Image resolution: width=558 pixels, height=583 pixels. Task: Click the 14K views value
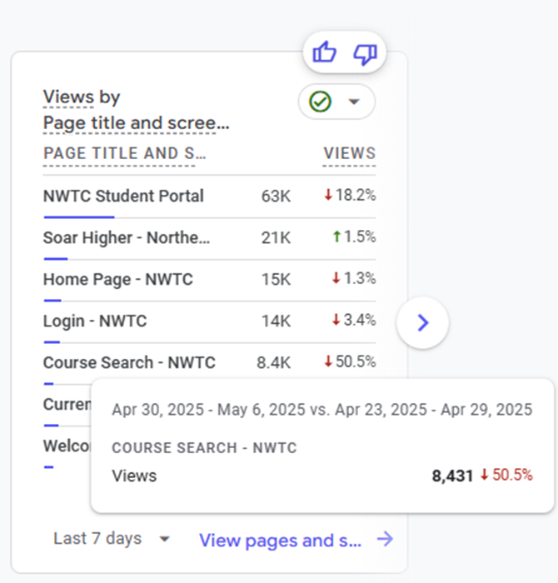tap(276, 321)
